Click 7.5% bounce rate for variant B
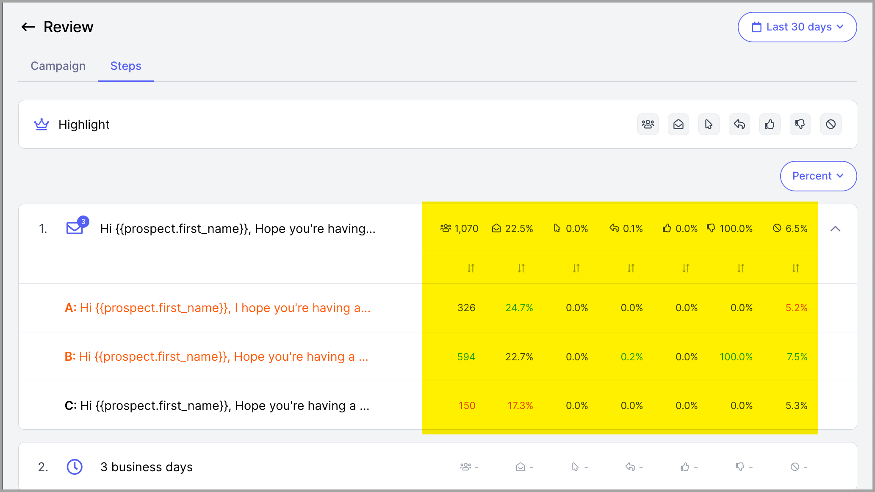The width and height of the screenshot is (875, 492). 797,357
